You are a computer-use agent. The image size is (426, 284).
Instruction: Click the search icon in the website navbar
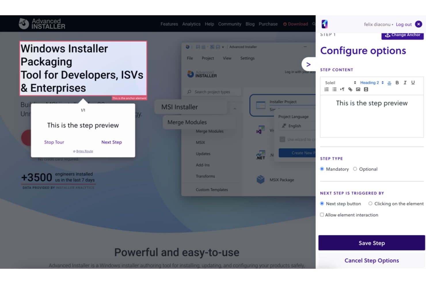tap(314, 24)
